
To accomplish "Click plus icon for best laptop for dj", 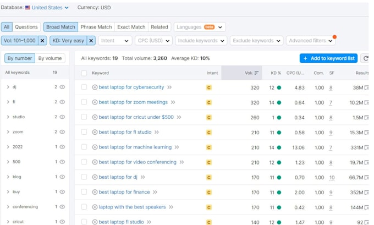I will click(x=95, y=177).
